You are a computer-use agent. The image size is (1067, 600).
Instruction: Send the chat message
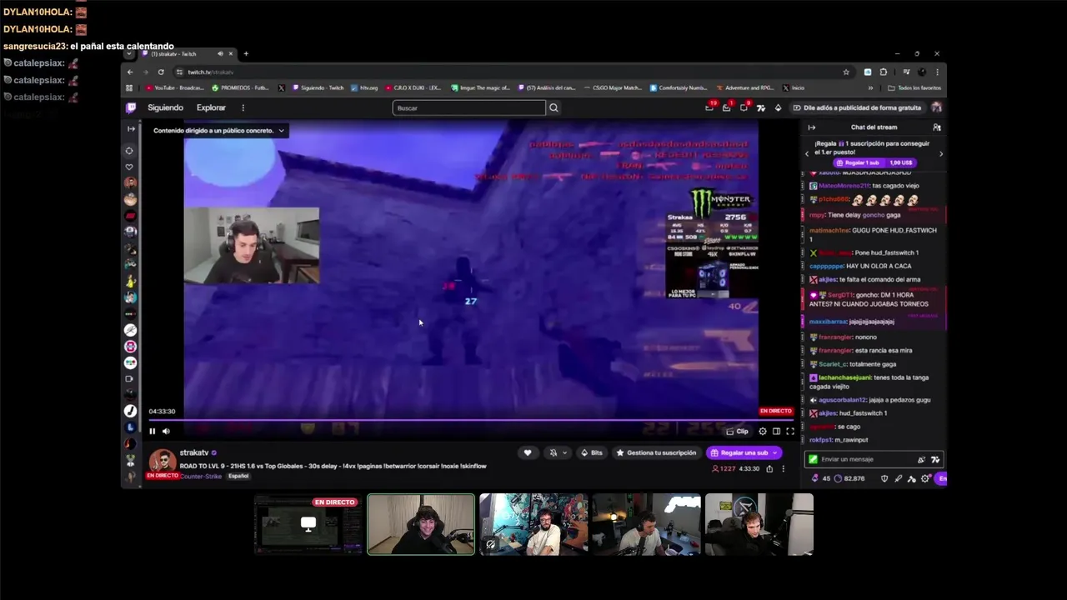942,478
